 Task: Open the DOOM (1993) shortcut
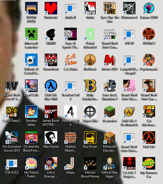(31, 8)
